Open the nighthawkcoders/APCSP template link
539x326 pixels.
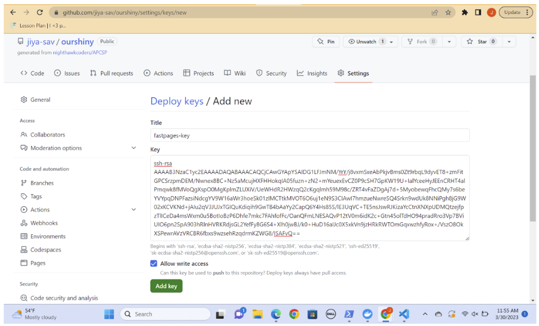80,52
